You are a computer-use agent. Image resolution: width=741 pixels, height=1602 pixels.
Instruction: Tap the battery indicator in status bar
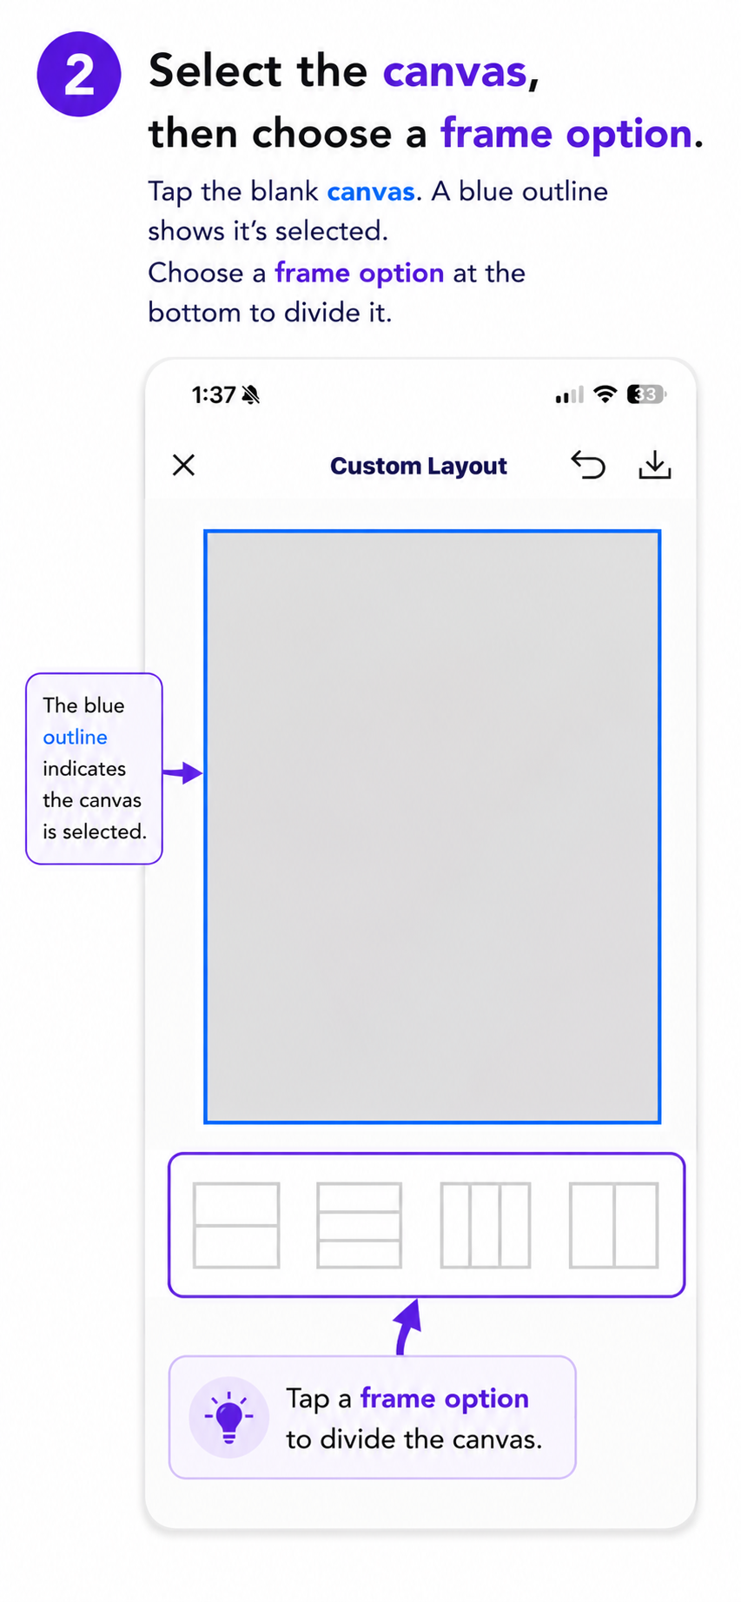click(646, 394)
